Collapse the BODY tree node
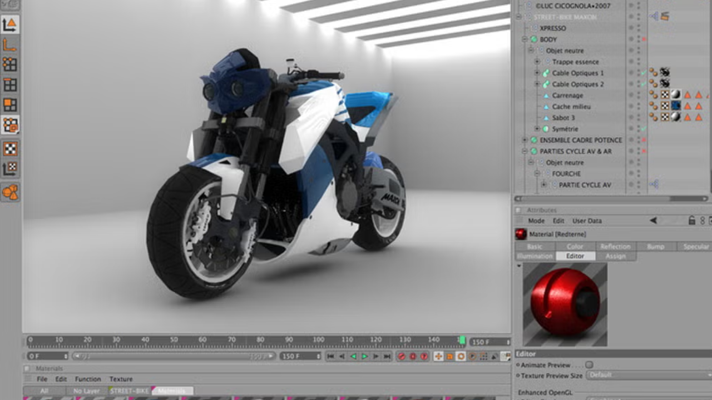The height and width of the screenshot is (400, 712). tap(525, 39)
